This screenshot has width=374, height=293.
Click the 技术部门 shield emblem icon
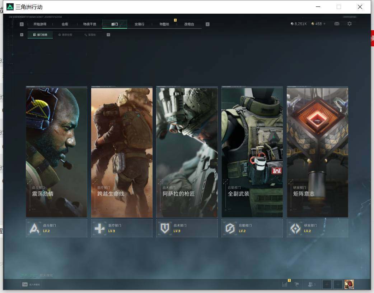pos(165,229)
